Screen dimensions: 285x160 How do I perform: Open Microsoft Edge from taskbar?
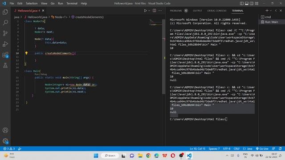point(156,156)
